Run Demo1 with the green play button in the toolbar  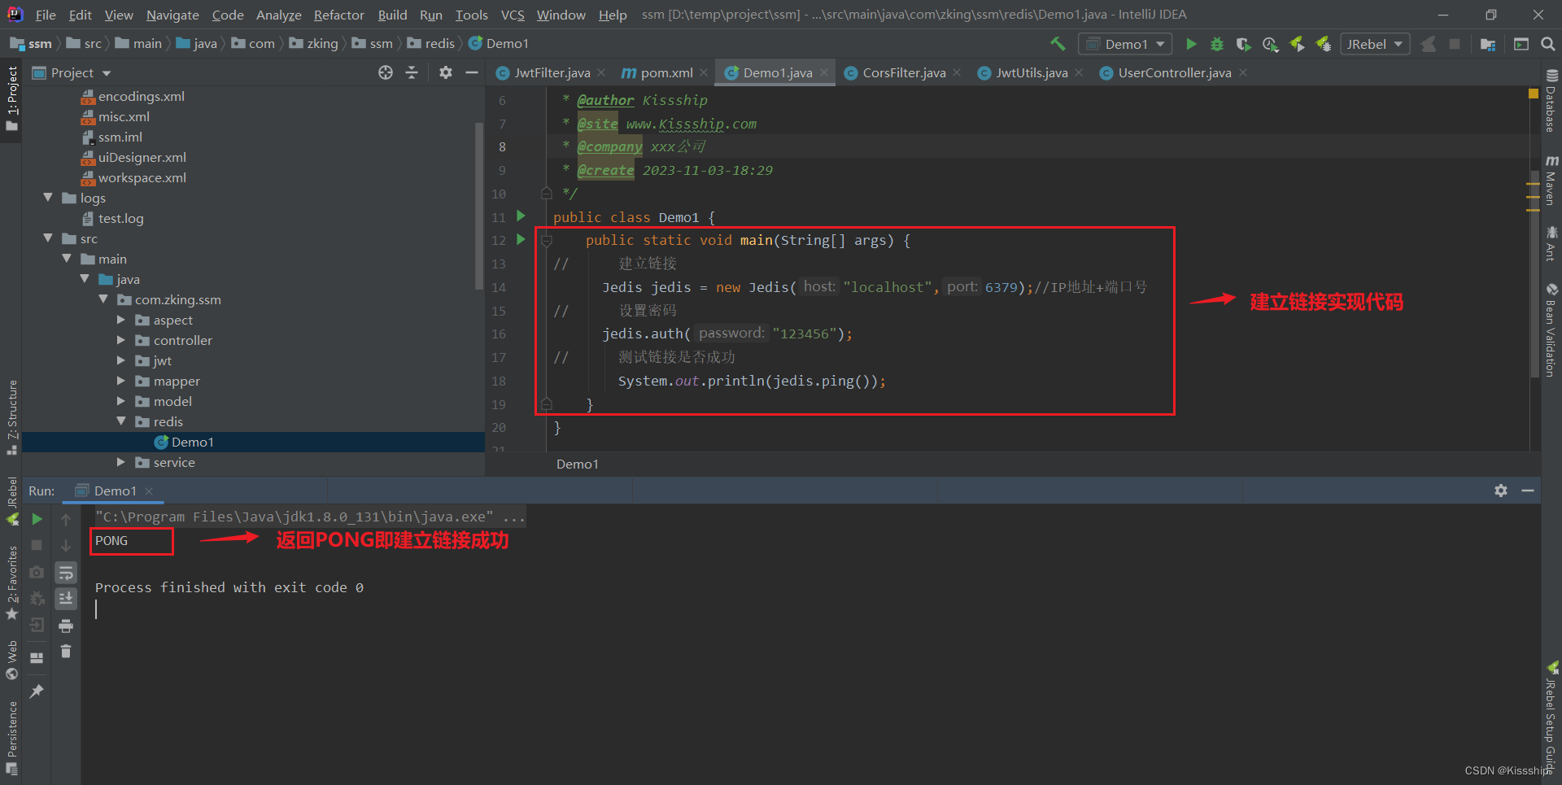click(x=1191, y=44)
